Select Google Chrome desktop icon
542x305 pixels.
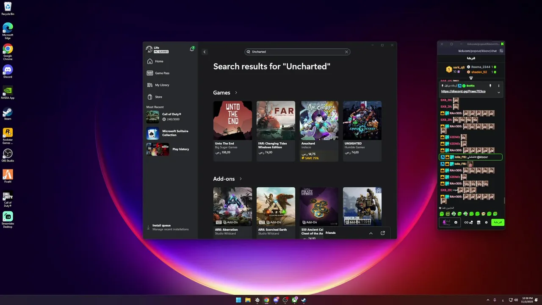click(x=8, y=52)
